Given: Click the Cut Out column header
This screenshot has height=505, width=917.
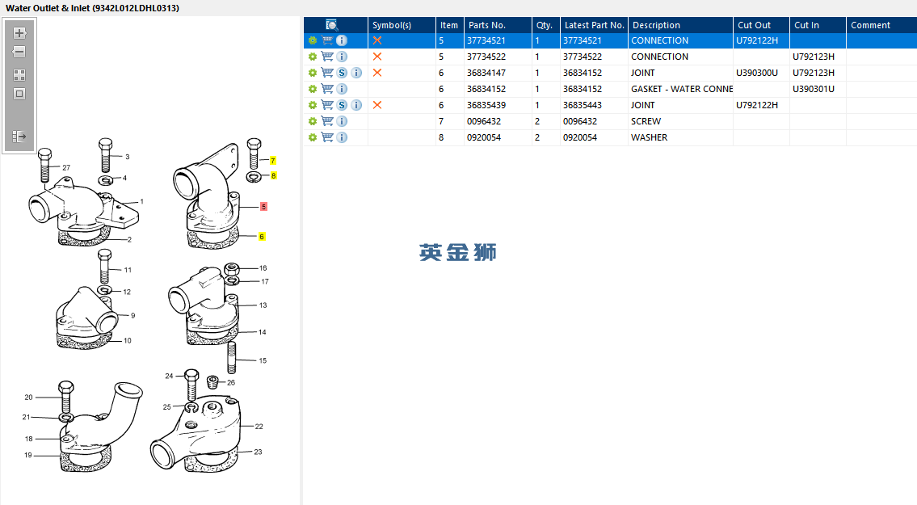Looking at the screenshot, I should (x=755, y=25).
